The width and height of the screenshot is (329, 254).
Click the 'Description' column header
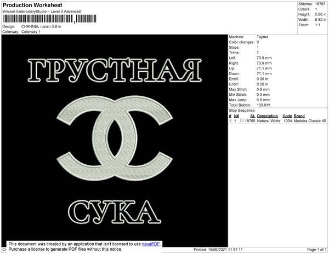[268, 116]
